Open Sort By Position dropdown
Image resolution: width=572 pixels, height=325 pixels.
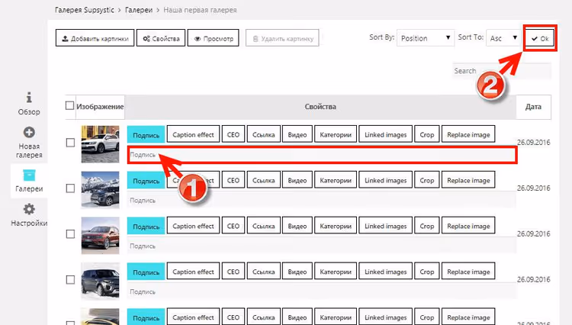pyautogui.click(x=426, y=38)
